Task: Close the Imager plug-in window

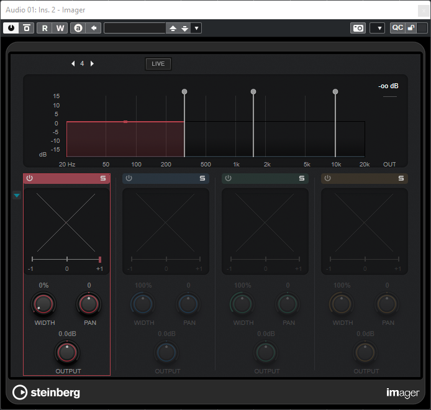Action: tap(424, 11)
